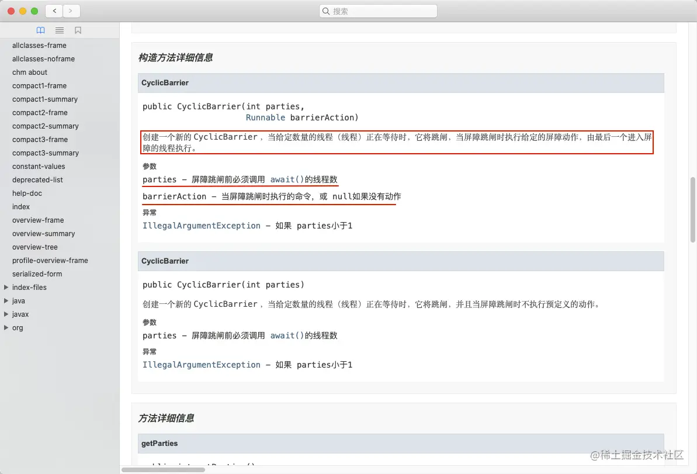Select the javax package label
Screen dimensions: 697x474
(20, 314)
